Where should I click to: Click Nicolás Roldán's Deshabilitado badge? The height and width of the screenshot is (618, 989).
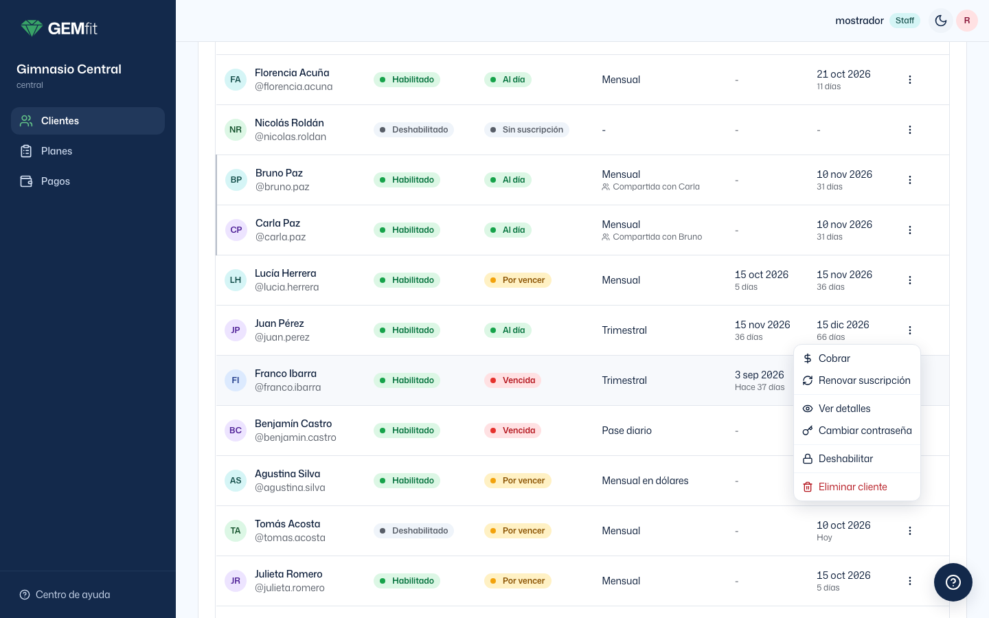413,130
